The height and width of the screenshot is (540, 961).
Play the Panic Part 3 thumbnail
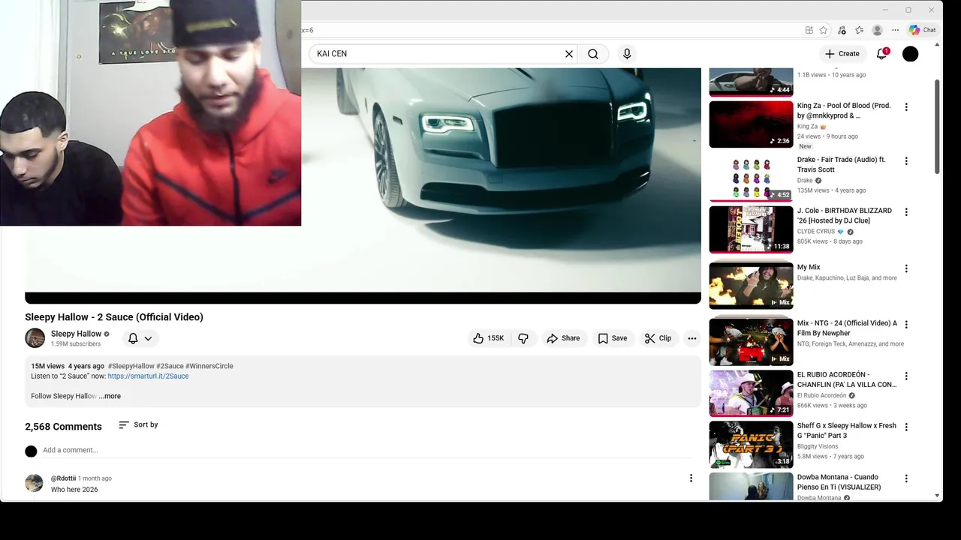point(751,445)
